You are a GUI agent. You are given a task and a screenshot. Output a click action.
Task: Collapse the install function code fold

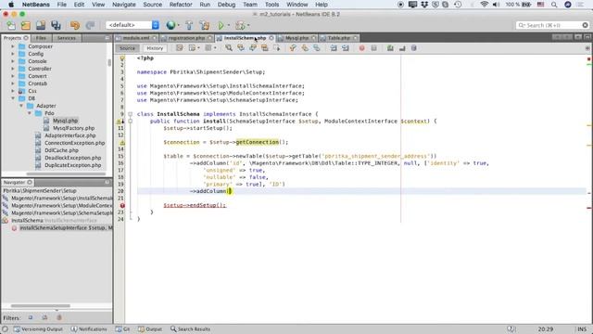click(130, 122)
